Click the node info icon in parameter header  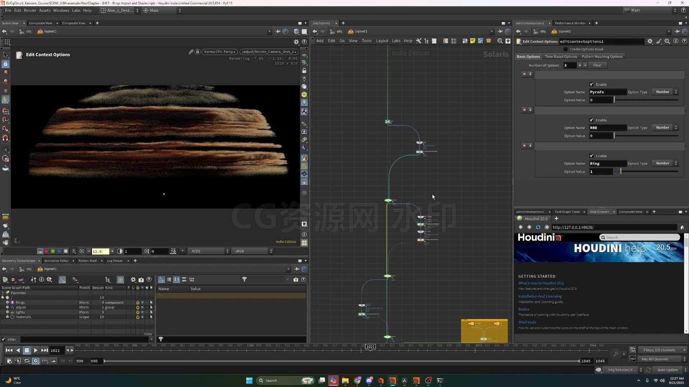pyautogui.click(x=676, y=41)
